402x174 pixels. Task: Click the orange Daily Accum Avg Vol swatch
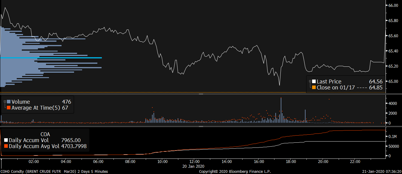pos(6,146)
